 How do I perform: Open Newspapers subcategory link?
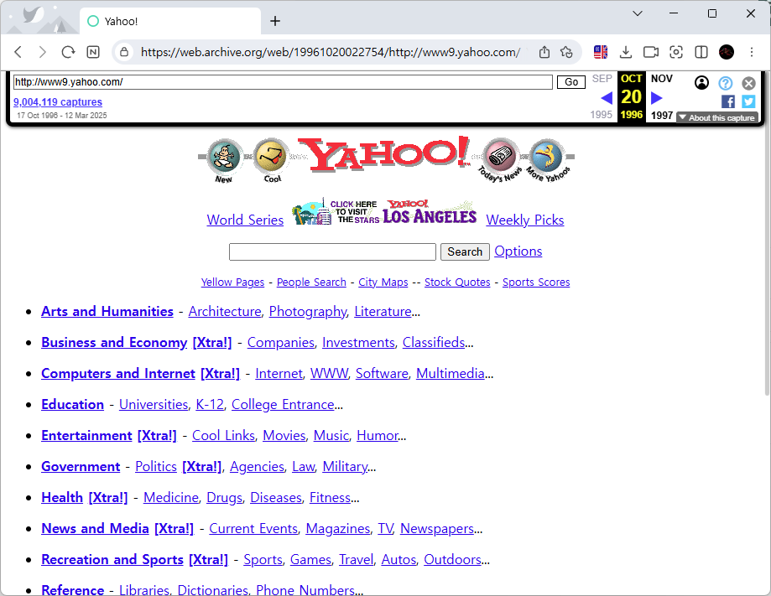437,528
